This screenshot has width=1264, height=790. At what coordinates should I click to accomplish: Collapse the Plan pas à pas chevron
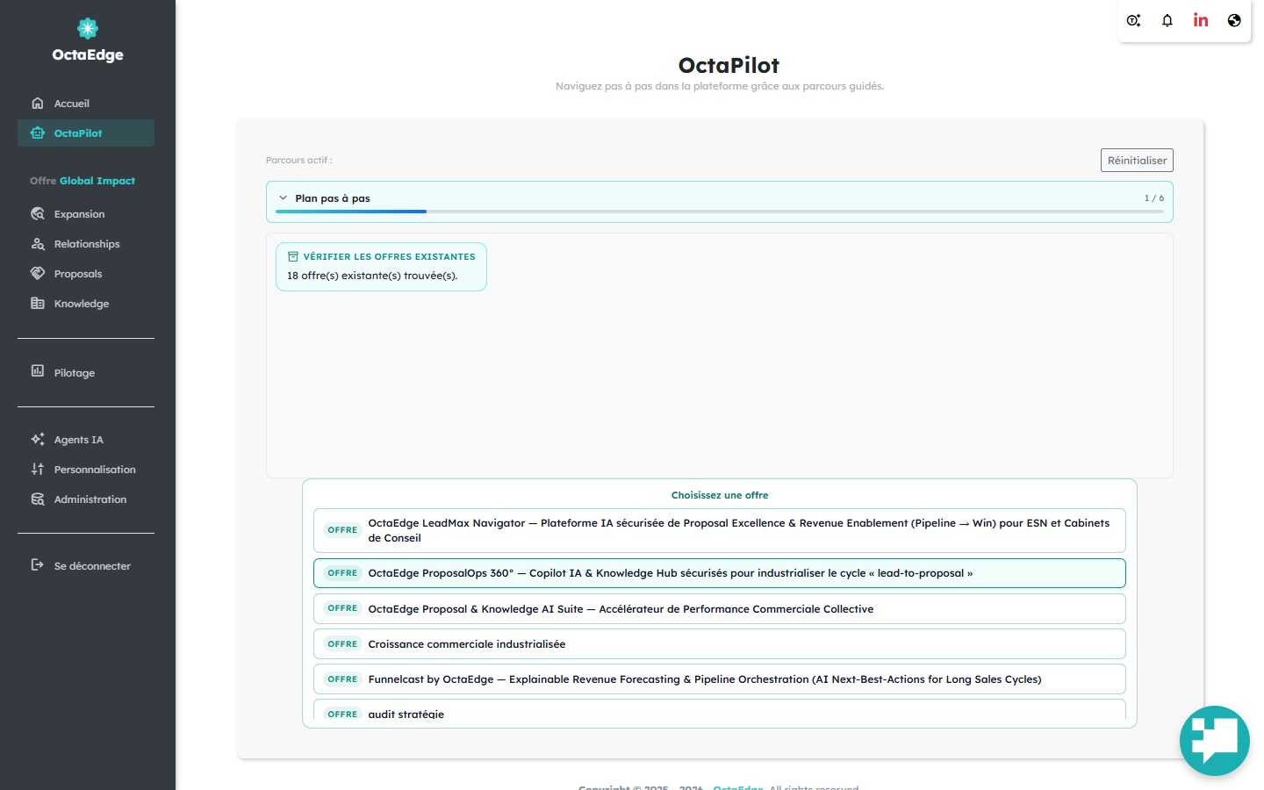pyautogui.click(x=283, y=198)
